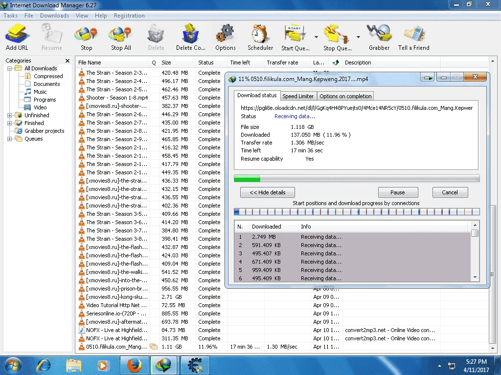This screenshot has height=375, width=501.
Task: Click Downloaded column header in connections list
Action: point(273,227)
